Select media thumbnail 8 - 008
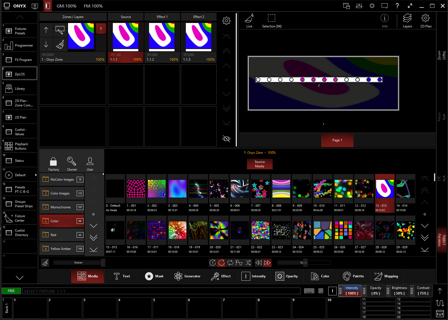The height and width of the screenshot is (320, 448). [x=281, y=193]
